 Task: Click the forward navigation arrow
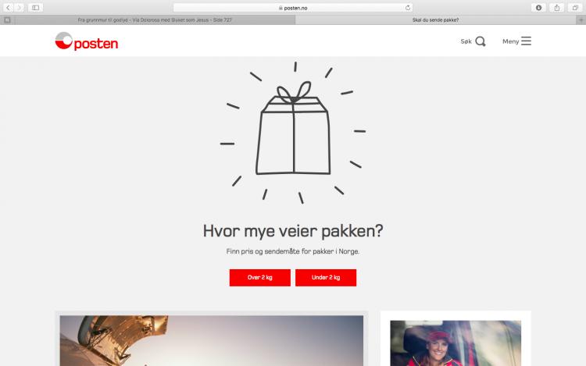(20, 8)
